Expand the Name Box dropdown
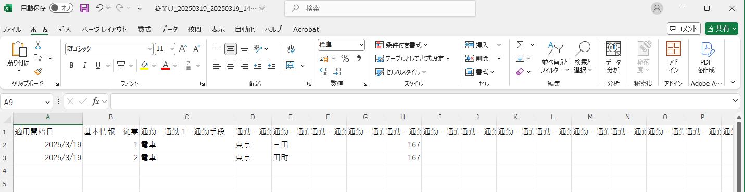The width and height of the screenshot is (745, 192). [48, 101]
